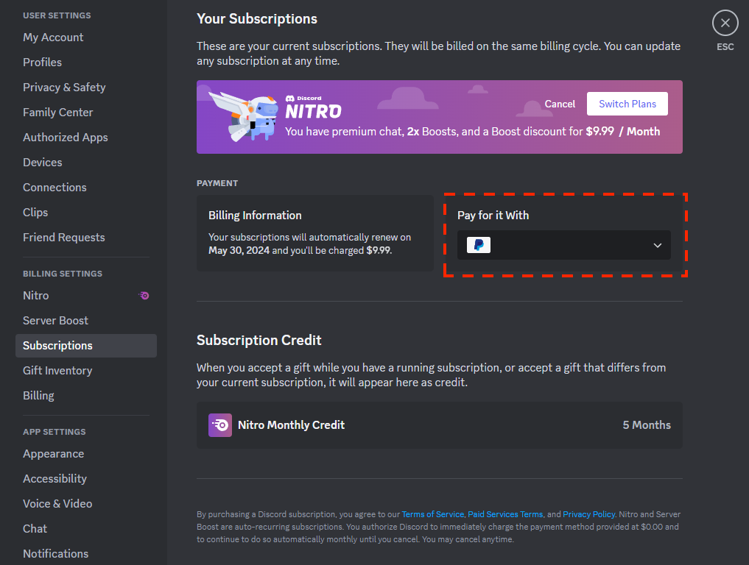Viewport: 749px width, 565px height.
Task: Click the Nitro Monthly Credit badge icon
Action: (219, 425)
